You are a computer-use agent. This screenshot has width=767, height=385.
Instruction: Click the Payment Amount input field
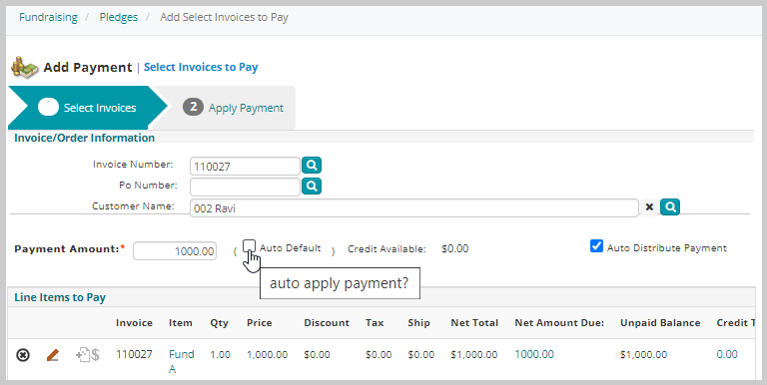click(175, 251)
